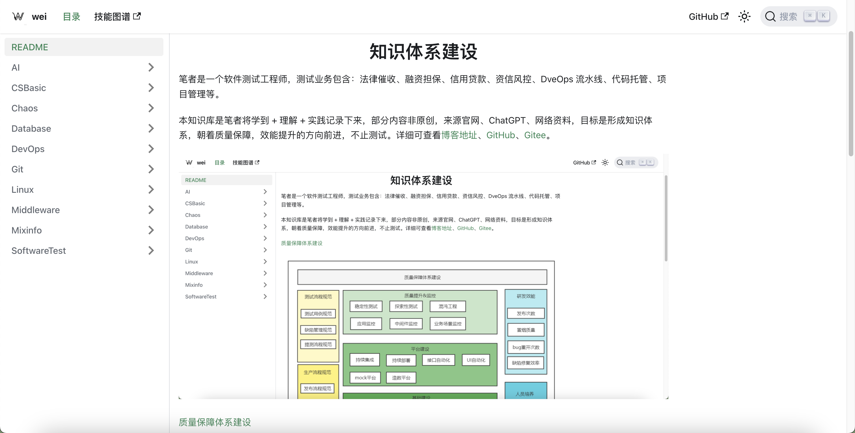Click external link icon beside 技能图谱
The height and width of the screenshot is (433, 855).
pyautogui.click(x=137, y=16)
